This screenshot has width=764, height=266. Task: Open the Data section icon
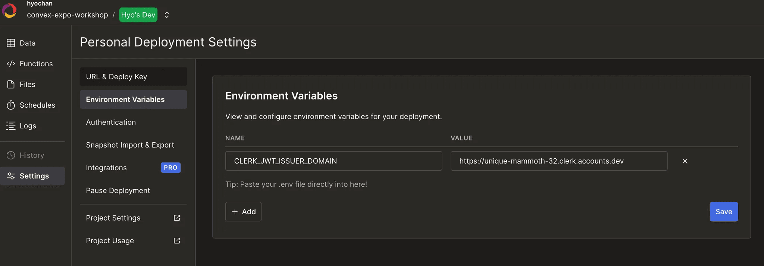[x=11, y=43]
